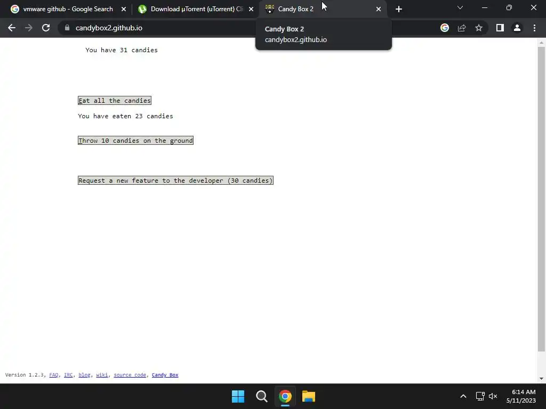The height and width of the screenshot is (409, 546).
Task: Open the IRC link in the footer
Action: [68, 375]
